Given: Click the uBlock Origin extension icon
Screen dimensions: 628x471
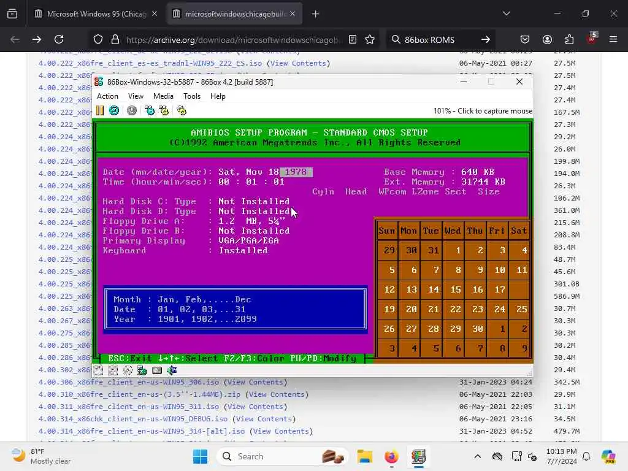Looking at the screenshot, I should tap(591, 39).
